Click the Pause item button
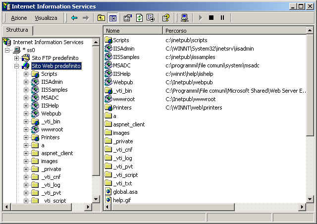The height and width of the screenshot is (224, 317). tap(222, 18)
